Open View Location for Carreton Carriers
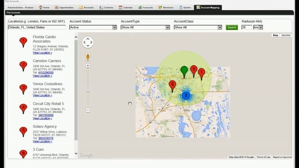The height and width of the screenshot is (168, 299). click(43, 76)
